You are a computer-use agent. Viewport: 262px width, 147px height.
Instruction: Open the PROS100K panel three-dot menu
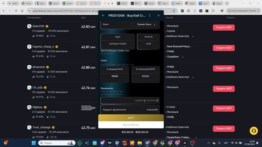click(150, 16)
